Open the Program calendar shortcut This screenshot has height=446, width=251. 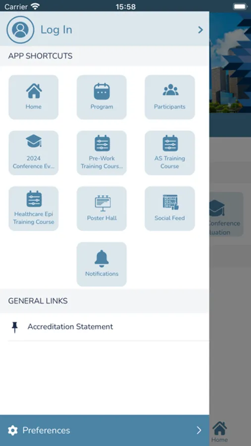[101, 97]
